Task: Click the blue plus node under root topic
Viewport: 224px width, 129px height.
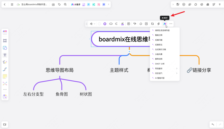Action: tap(129, 52)
